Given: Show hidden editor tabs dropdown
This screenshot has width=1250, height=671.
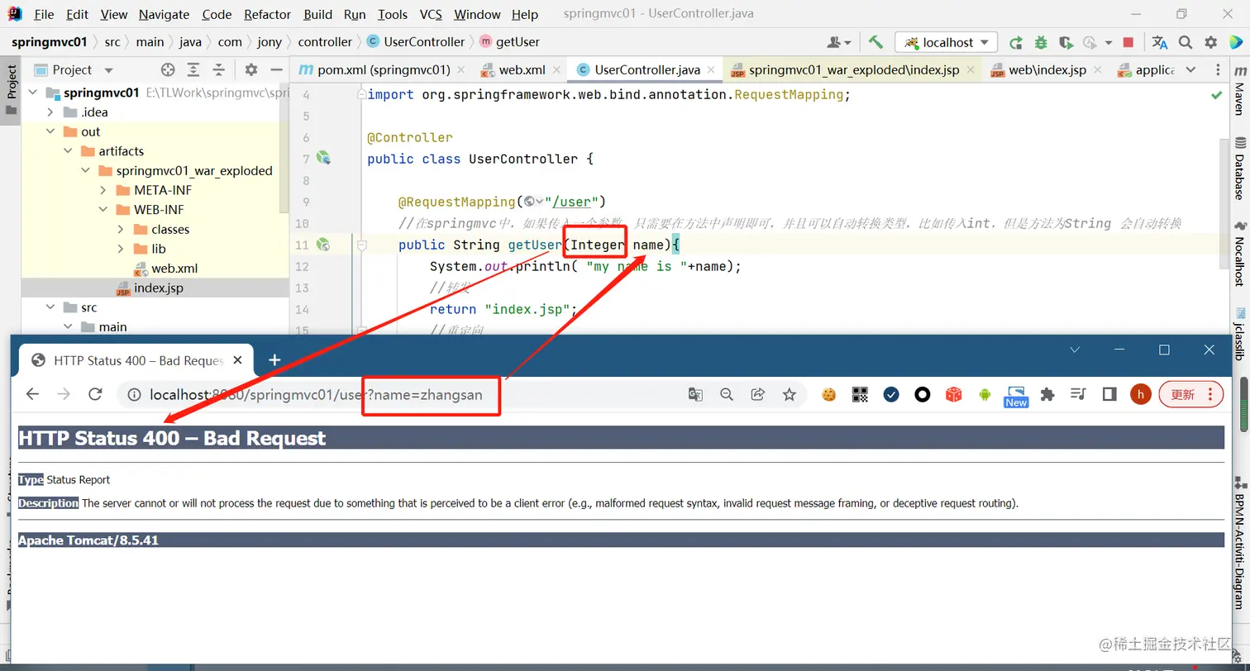Looking at the screenshot, I should click(1190, 70).
